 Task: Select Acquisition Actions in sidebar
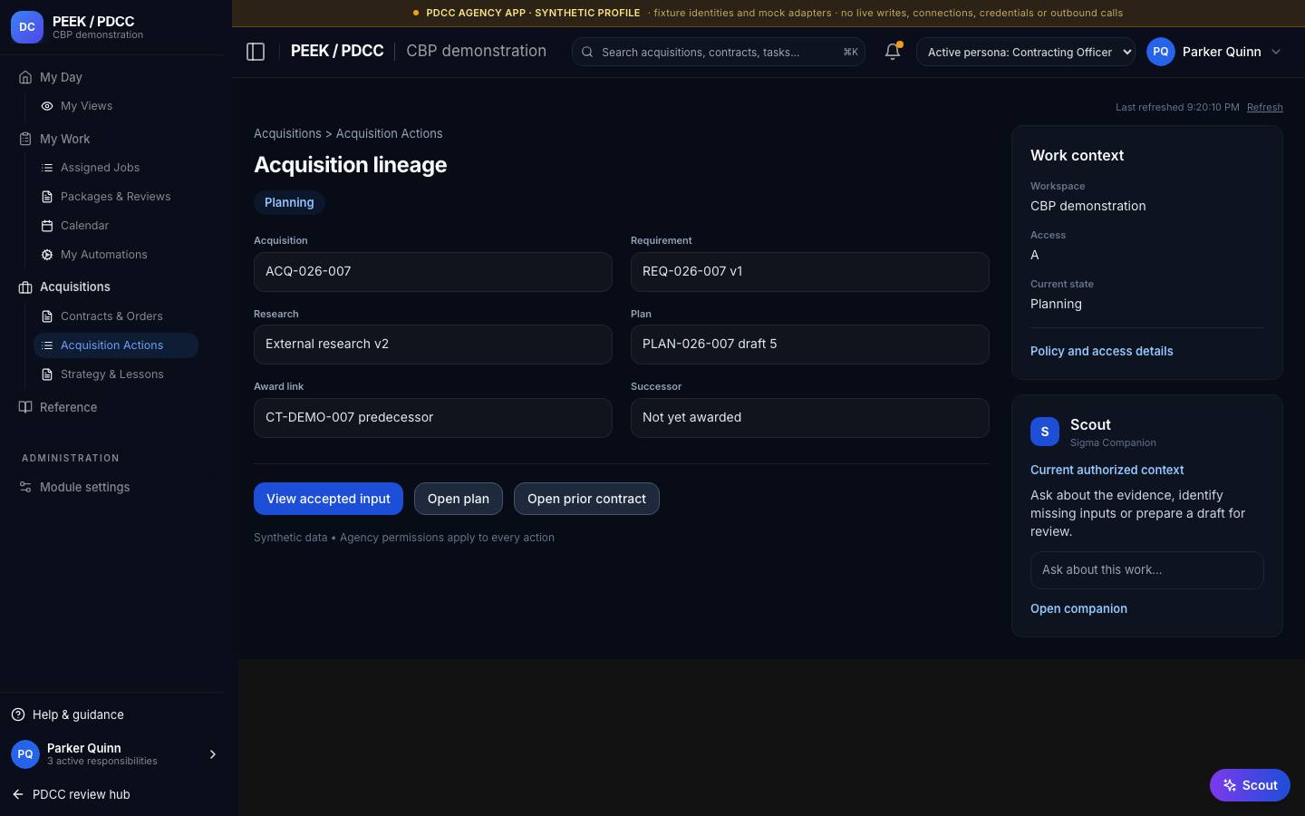(116, 345)
